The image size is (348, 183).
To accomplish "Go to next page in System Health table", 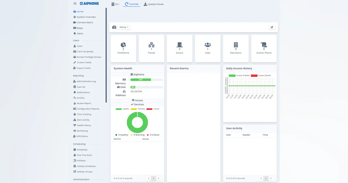I will (x=158, y=179).
